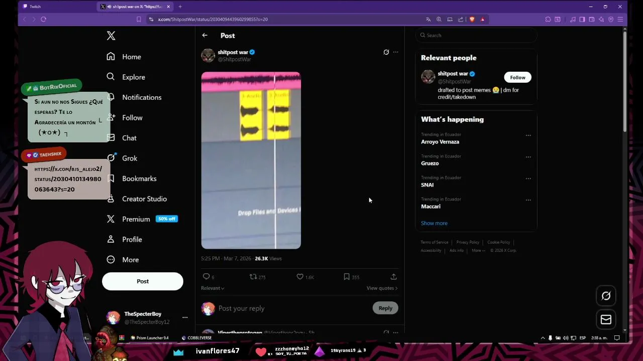Screen dimensions: 643x361
Task: Open the floating Grok button
Action: coord(606,296)
